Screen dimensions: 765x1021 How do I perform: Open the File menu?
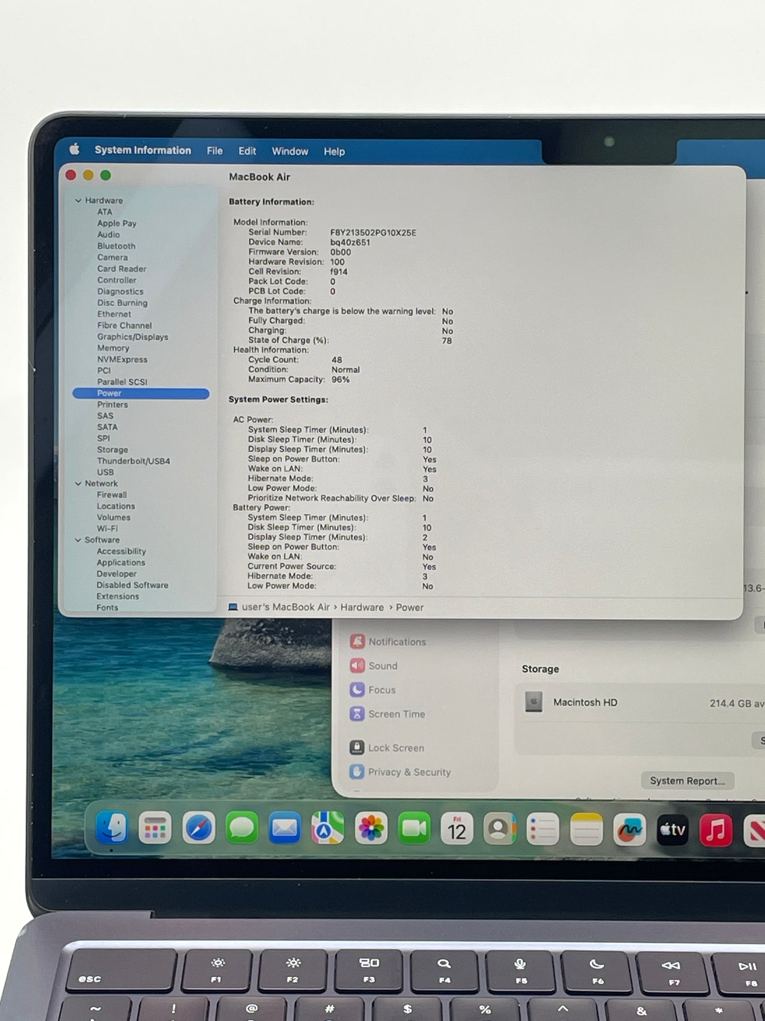[x=214, y=151]
